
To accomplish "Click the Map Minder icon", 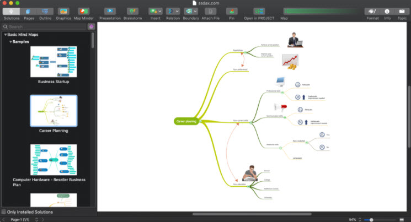I will (83, 12).
